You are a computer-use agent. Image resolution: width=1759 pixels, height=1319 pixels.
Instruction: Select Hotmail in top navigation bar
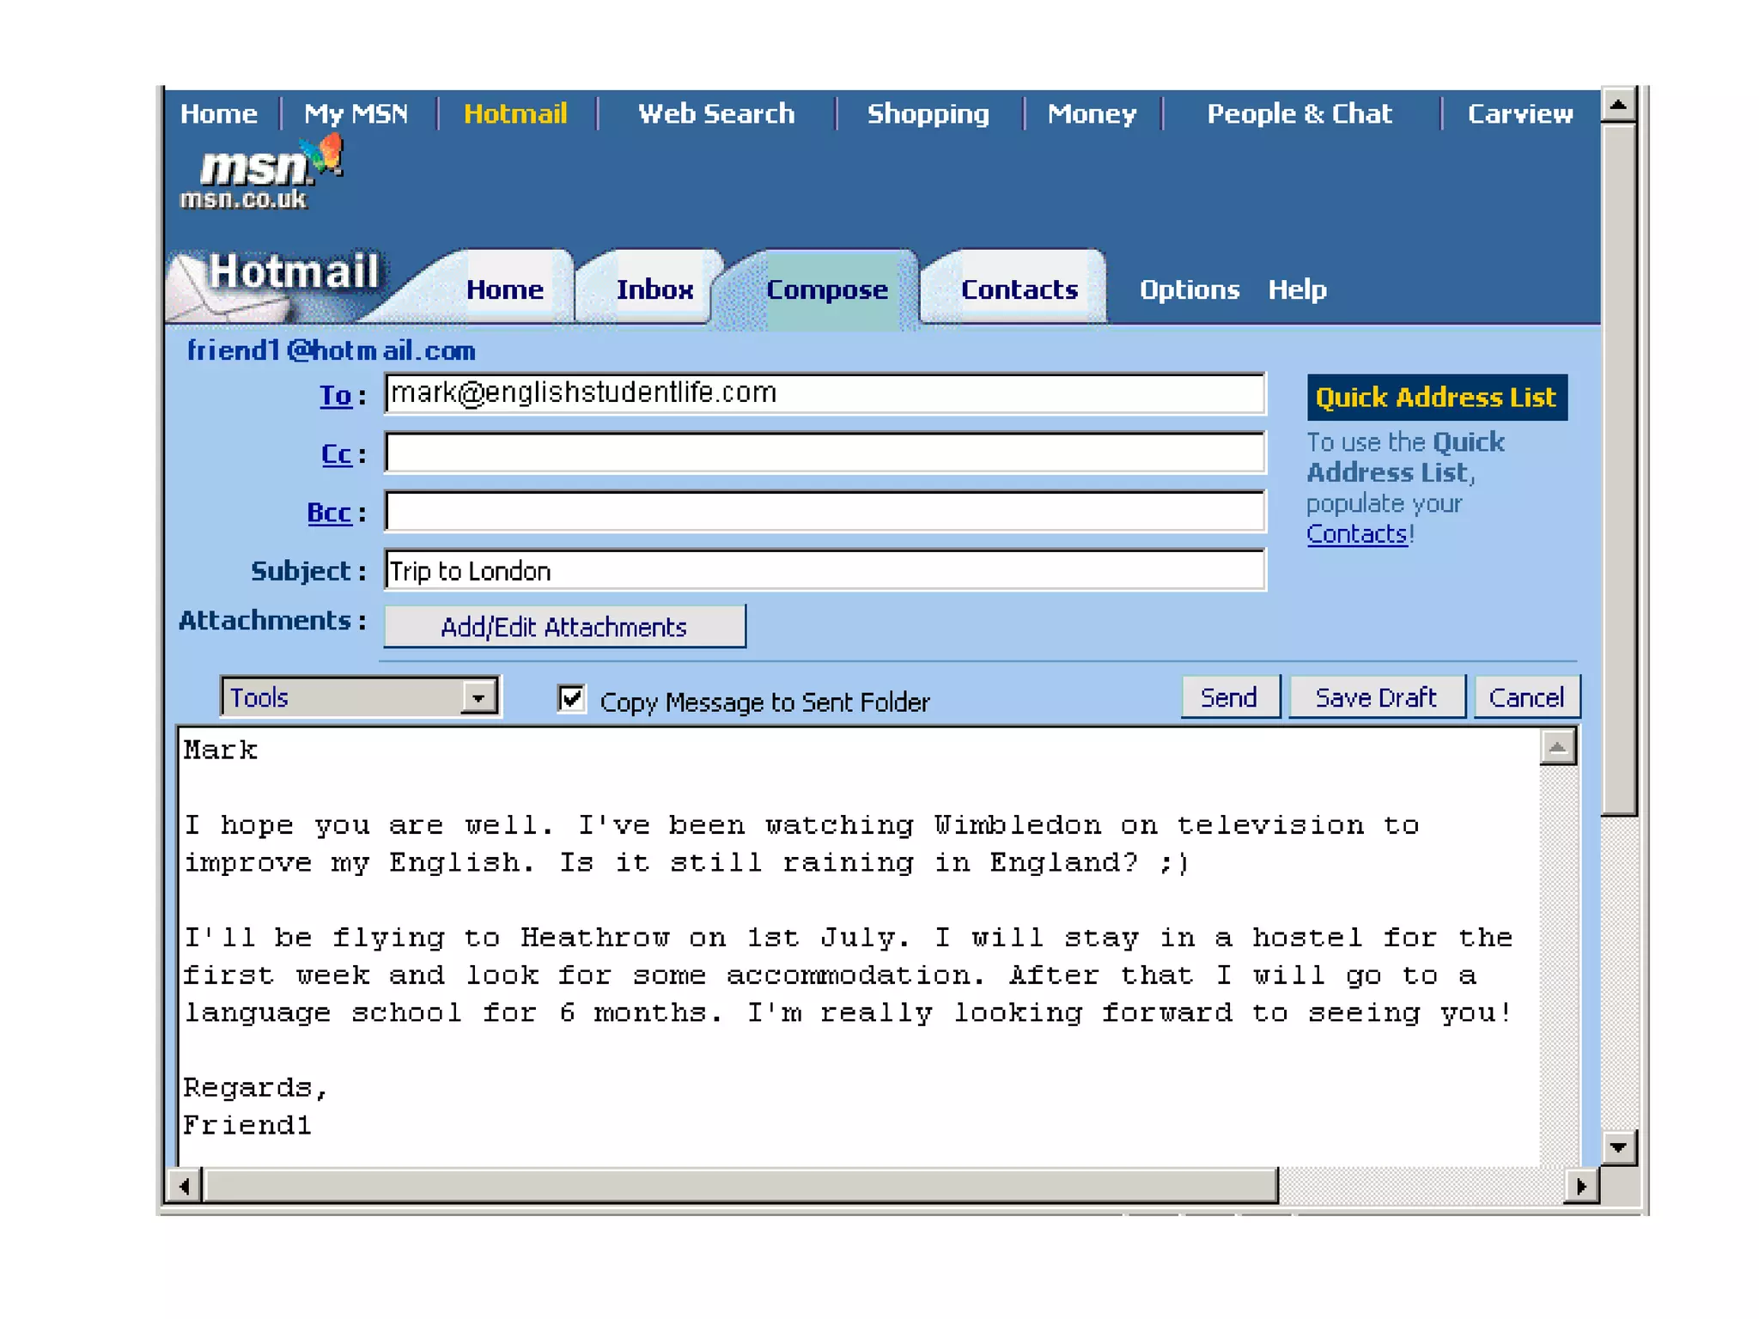515,113
